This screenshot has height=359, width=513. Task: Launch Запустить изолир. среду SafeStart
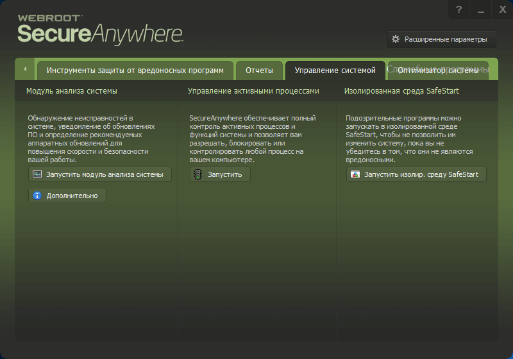[416, 174]
